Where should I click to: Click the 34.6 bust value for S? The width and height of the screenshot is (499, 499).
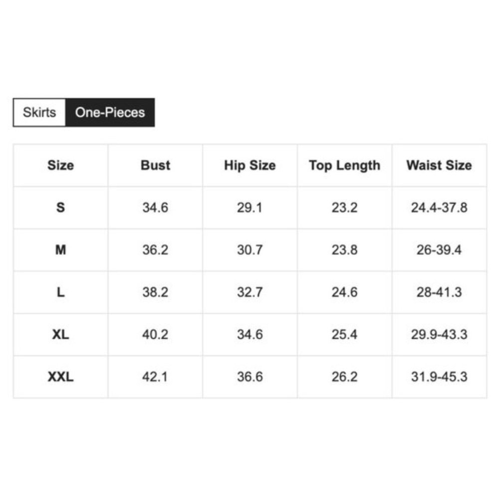155,208
